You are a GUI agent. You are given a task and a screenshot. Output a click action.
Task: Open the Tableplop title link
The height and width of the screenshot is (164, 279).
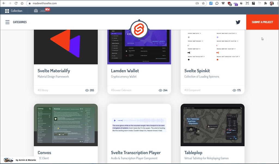193,153
